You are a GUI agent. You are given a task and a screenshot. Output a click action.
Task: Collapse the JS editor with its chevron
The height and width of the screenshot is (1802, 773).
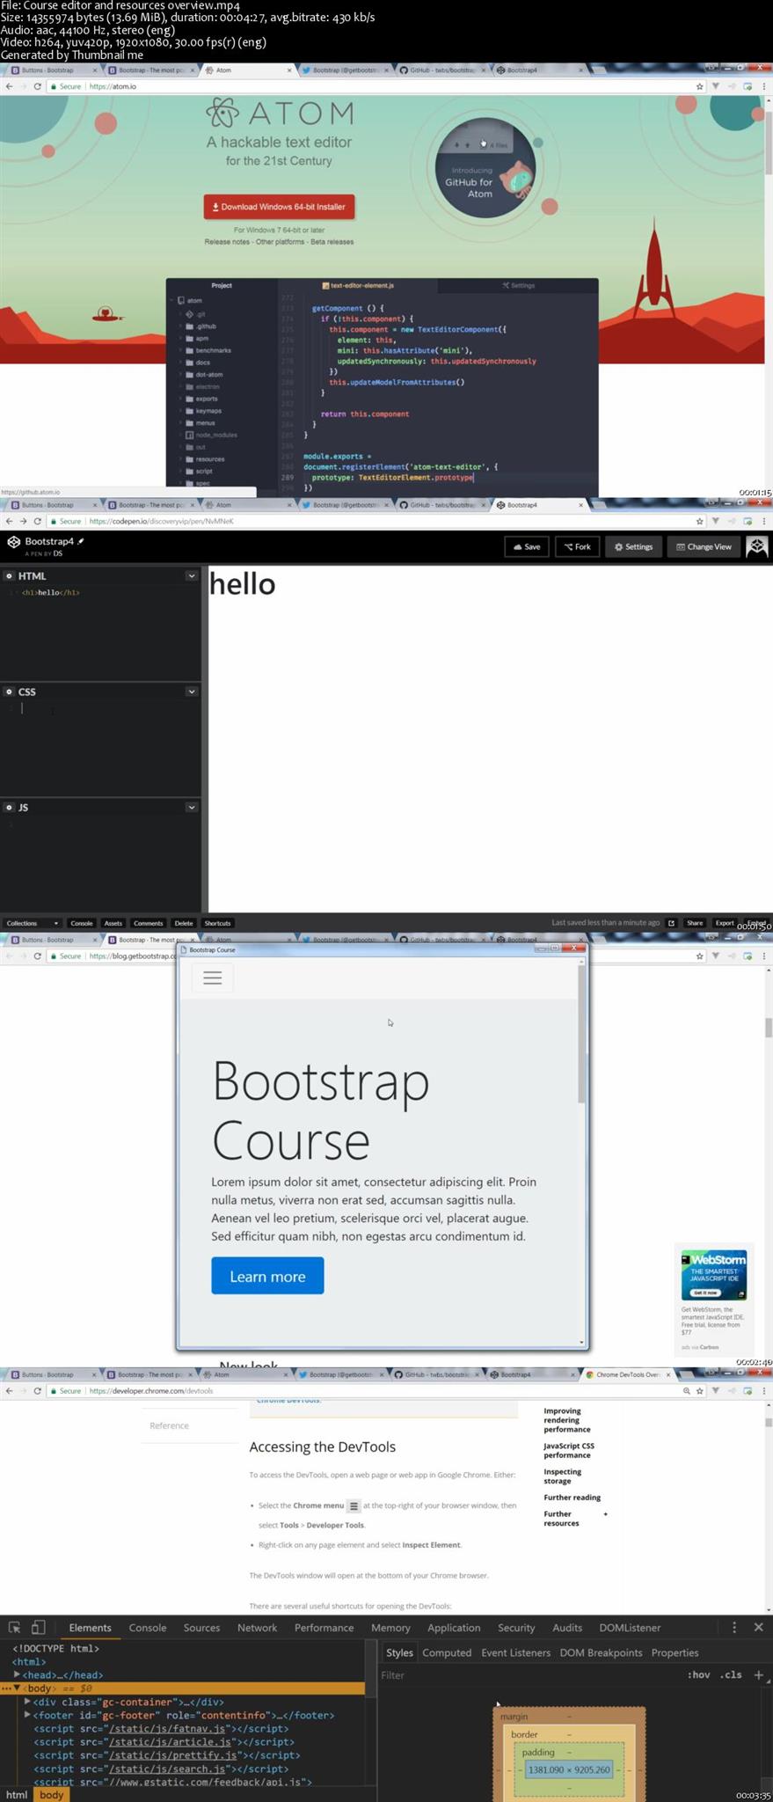191,807
